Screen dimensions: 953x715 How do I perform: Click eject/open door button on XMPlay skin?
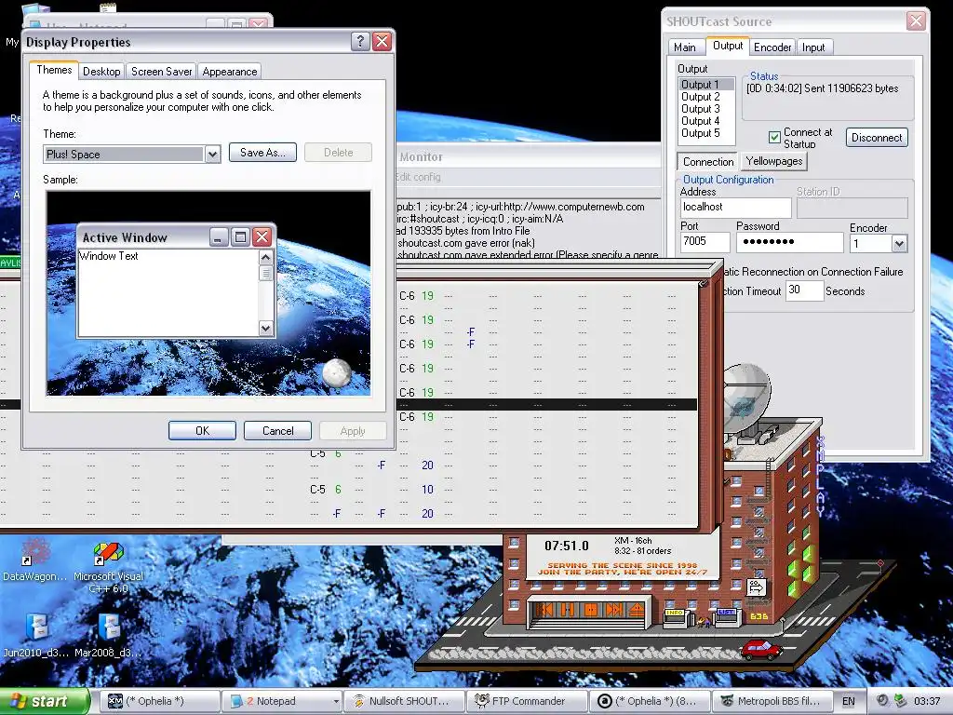[x=636, y=609]
